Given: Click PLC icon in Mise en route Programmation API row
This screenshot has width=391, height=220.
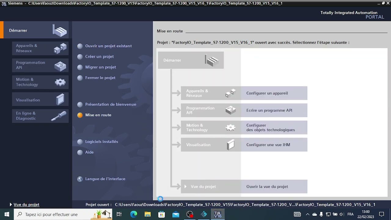Looking at the screenshot, I should point(231,110).
